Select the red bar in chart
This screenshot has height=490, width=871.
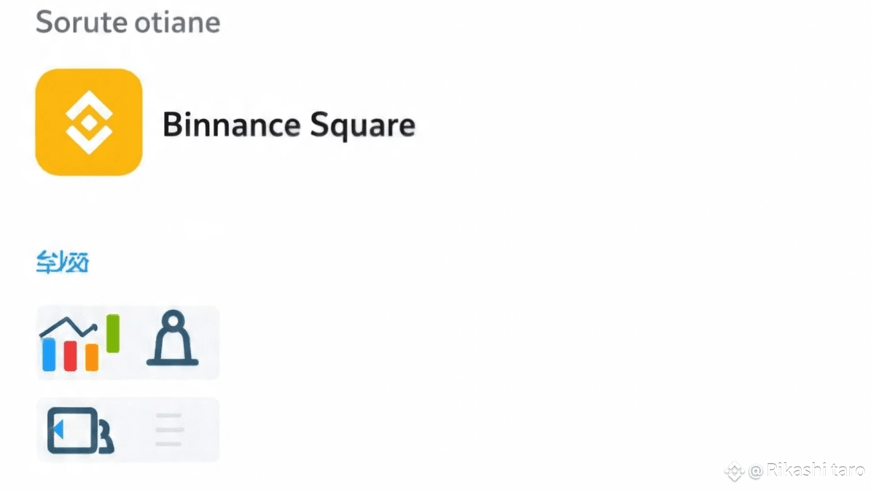coord(70,356)
